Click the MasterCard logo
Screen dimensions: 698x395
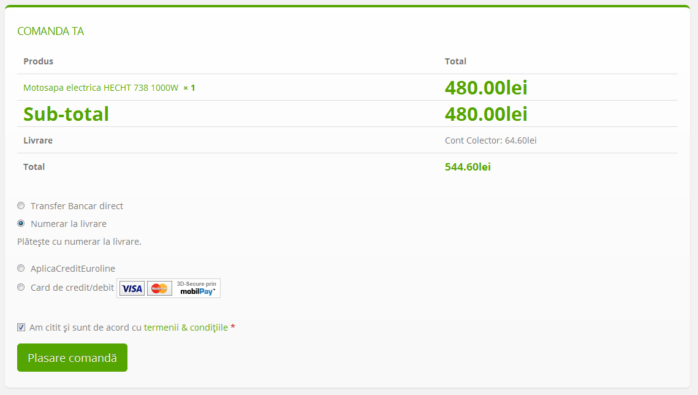[x=159, y=288]
